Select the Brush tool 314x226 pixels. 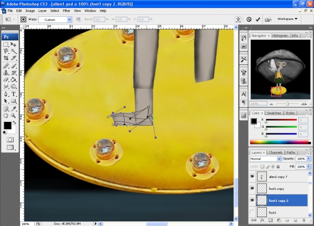click(x=14, y=66)
